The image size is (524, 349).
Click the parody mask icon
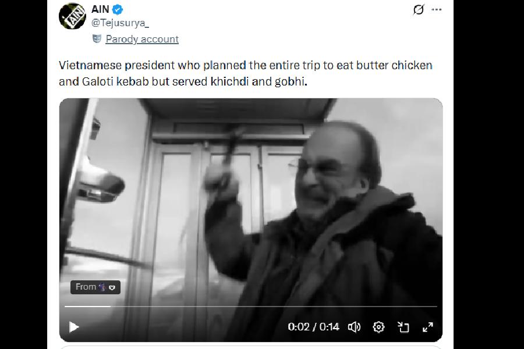coord(97,39)
